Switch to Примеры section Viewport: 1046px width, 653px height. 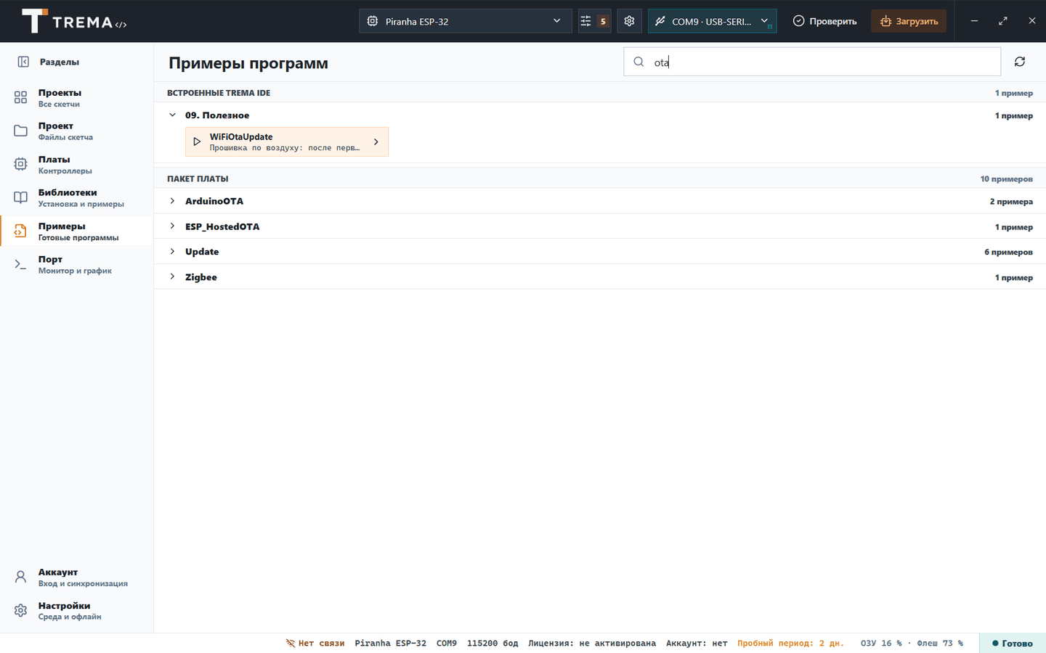coord(77,231)
